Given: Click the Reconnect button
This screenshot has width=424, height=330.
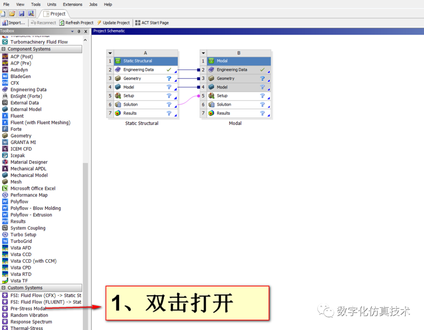Looking at the screenshot, I should pos(43,23).
